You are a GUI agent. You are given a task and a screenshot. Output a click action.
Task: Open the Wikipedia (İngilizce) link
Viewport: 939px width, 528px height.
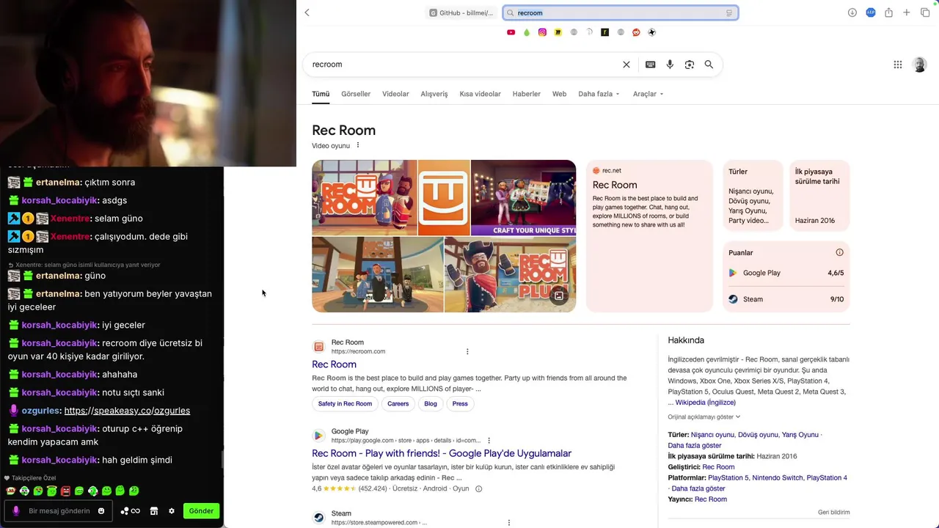click(x=706, y=403)
